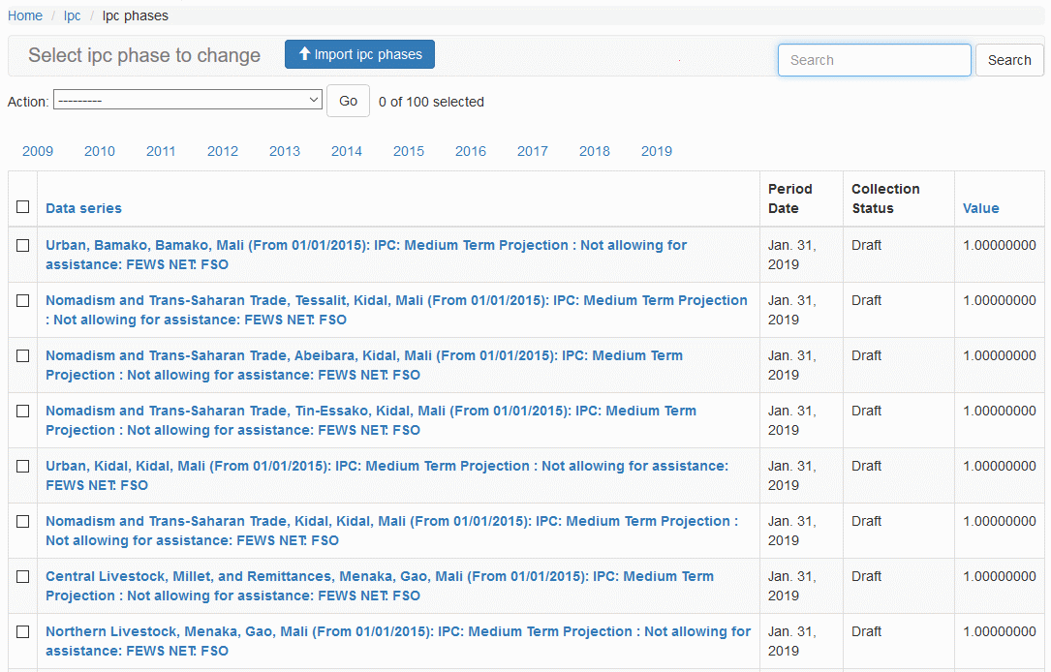Tick the Northern Livestock, Menaka row checkbox
The image size is (1051, 672).
point(23,632)
